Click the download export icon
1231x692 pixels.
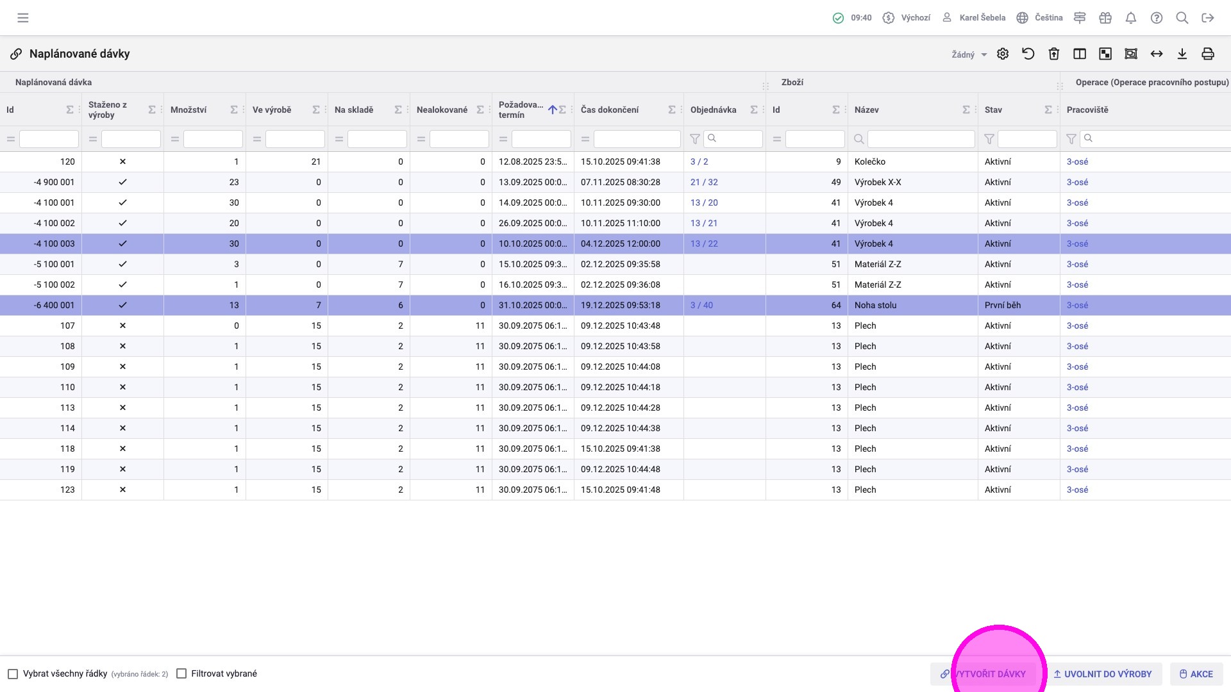click(x=1182, y=54)
